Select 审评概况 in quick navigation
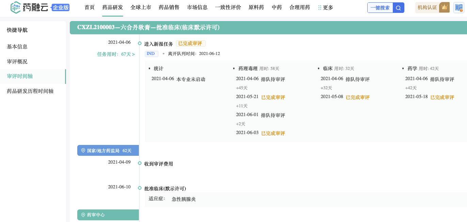Image resolution: width=467 pixels, height=222 pixels. 17,61
